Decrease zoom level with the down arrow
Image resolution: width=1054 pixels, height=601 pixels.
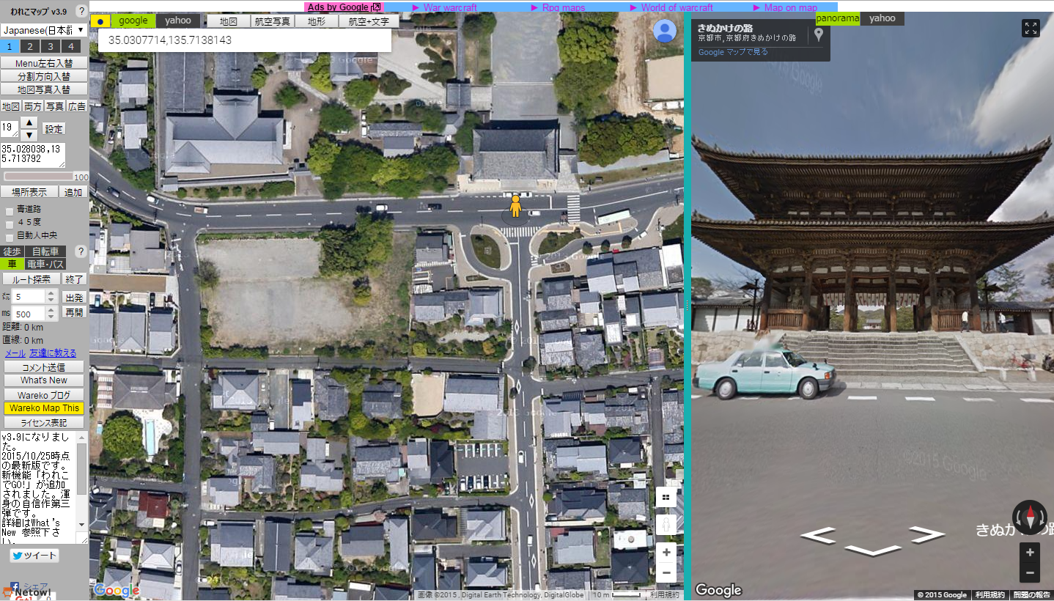pyautogui.click(x=29, y=135)
